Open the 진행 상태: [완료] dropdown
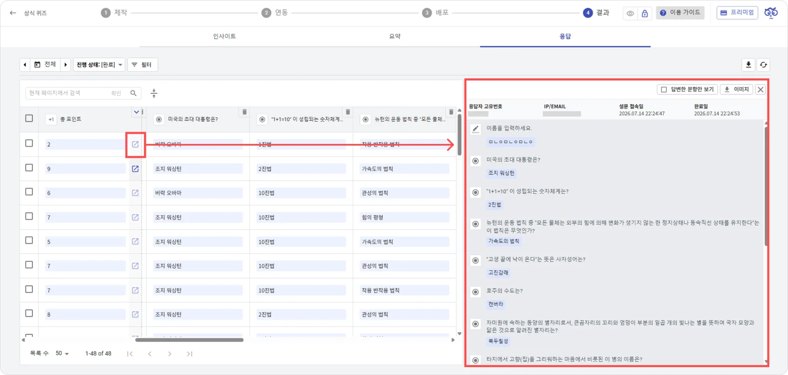Viewport: 788px width, 375px height. (99, 65)
